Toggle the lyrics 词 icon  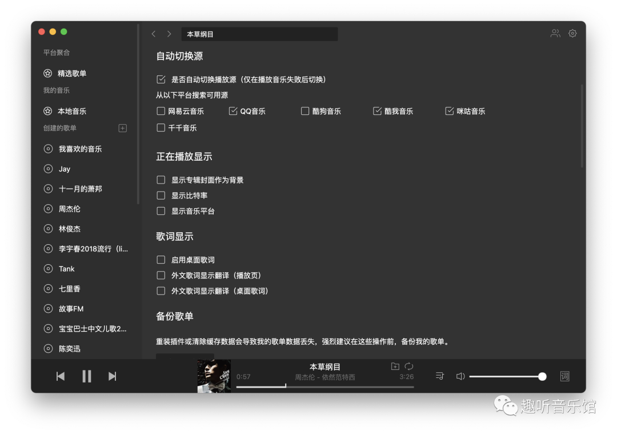564,376
